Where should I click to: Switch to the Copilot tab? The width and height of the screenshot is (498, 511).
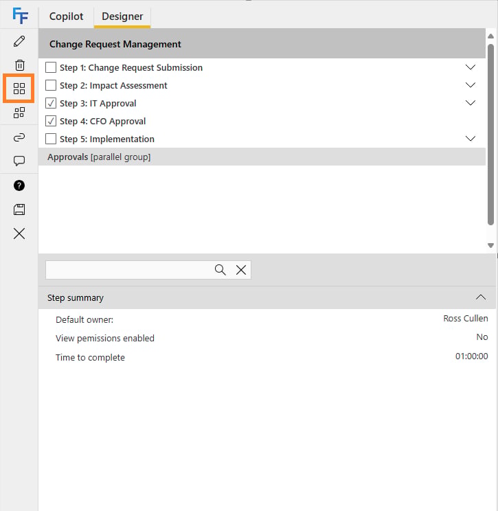point(66,16)
